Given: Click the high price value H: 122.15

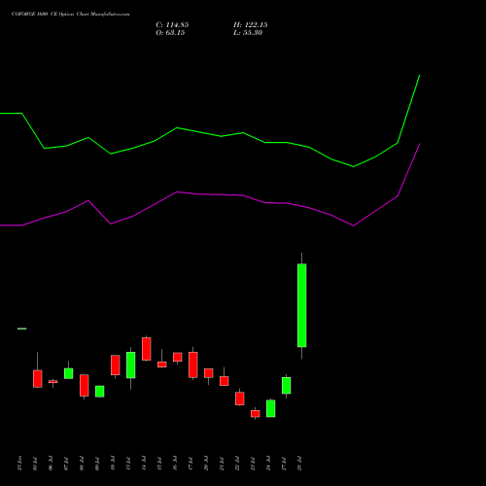Looking at the screenshot, I should pos(251,25).
